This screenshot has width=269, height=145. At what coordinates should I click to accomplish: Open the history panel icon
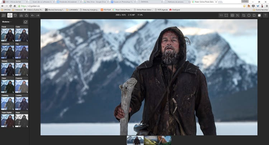pyautogui.click(x=15, y=15)
